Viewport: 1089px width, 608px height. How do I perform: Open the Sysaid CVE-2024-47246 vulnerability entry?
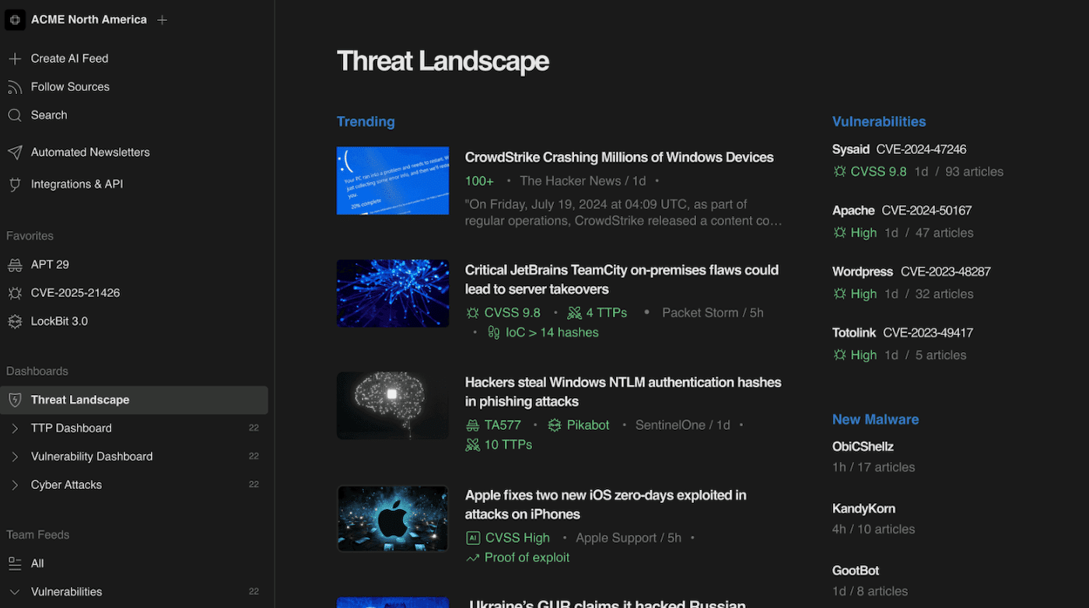point(898,149)
